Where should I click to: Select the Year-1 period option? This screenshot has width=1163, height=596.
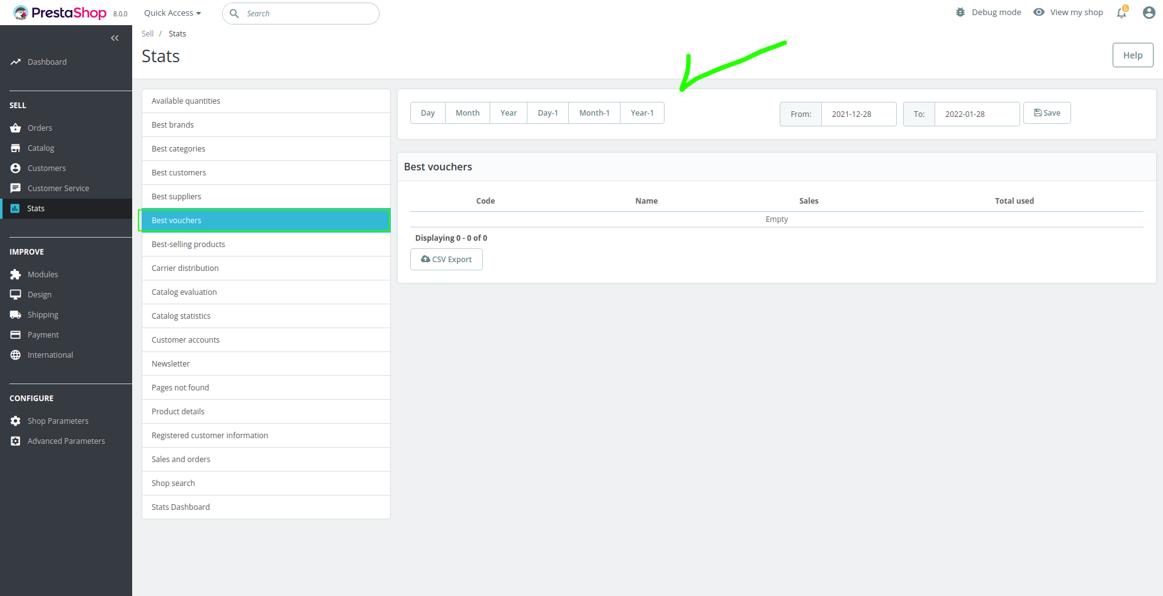[642, 113]
